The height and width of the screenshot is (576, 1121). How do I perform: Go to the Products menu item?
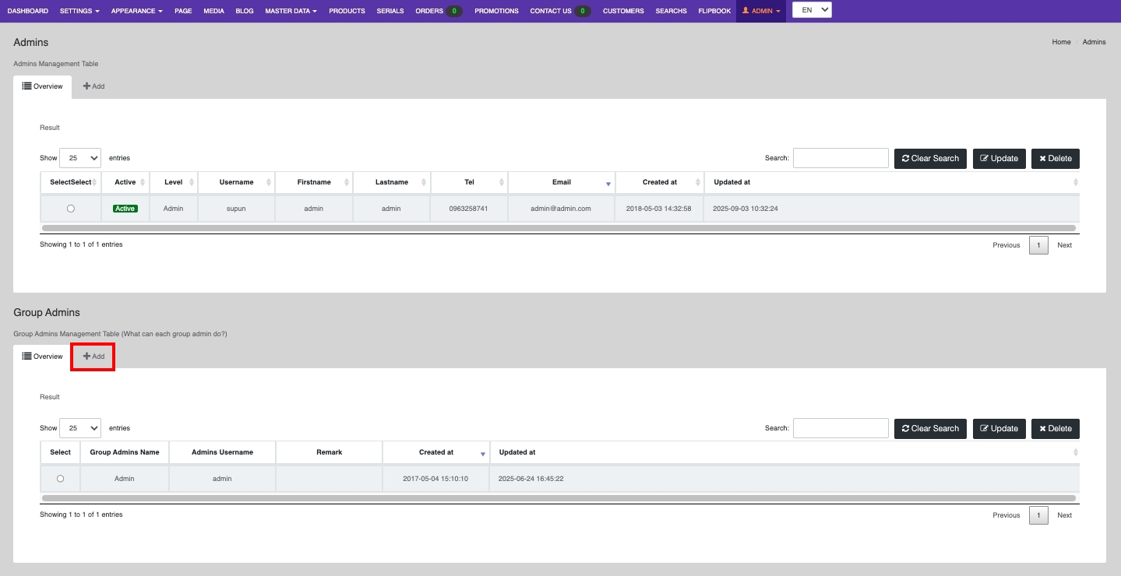347,11
